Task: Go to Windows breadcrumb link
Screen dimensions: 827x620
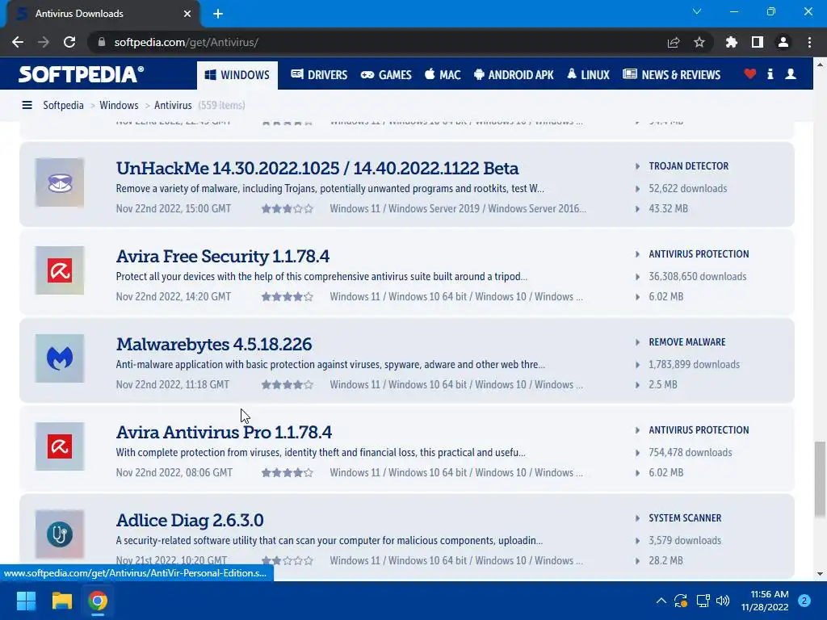Action: click(119, 106)
